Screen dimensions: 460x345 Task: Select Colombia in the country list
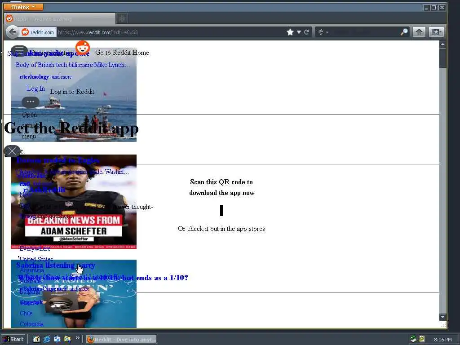pos(31,324)
